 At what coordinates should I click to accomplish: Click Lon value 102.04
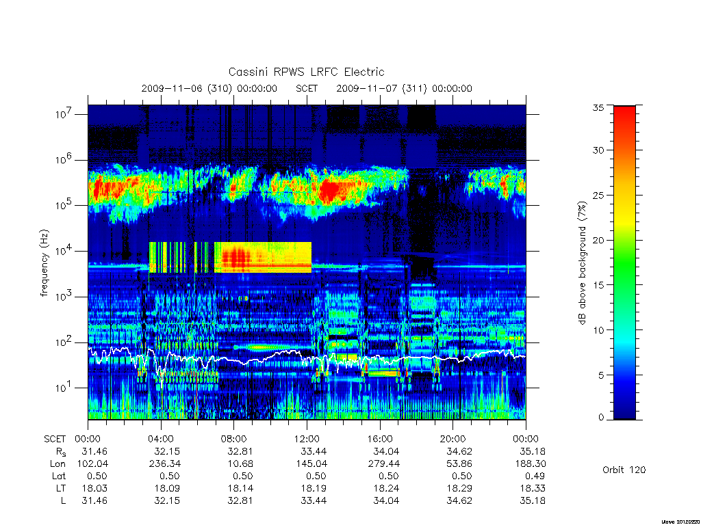[92, 464]
